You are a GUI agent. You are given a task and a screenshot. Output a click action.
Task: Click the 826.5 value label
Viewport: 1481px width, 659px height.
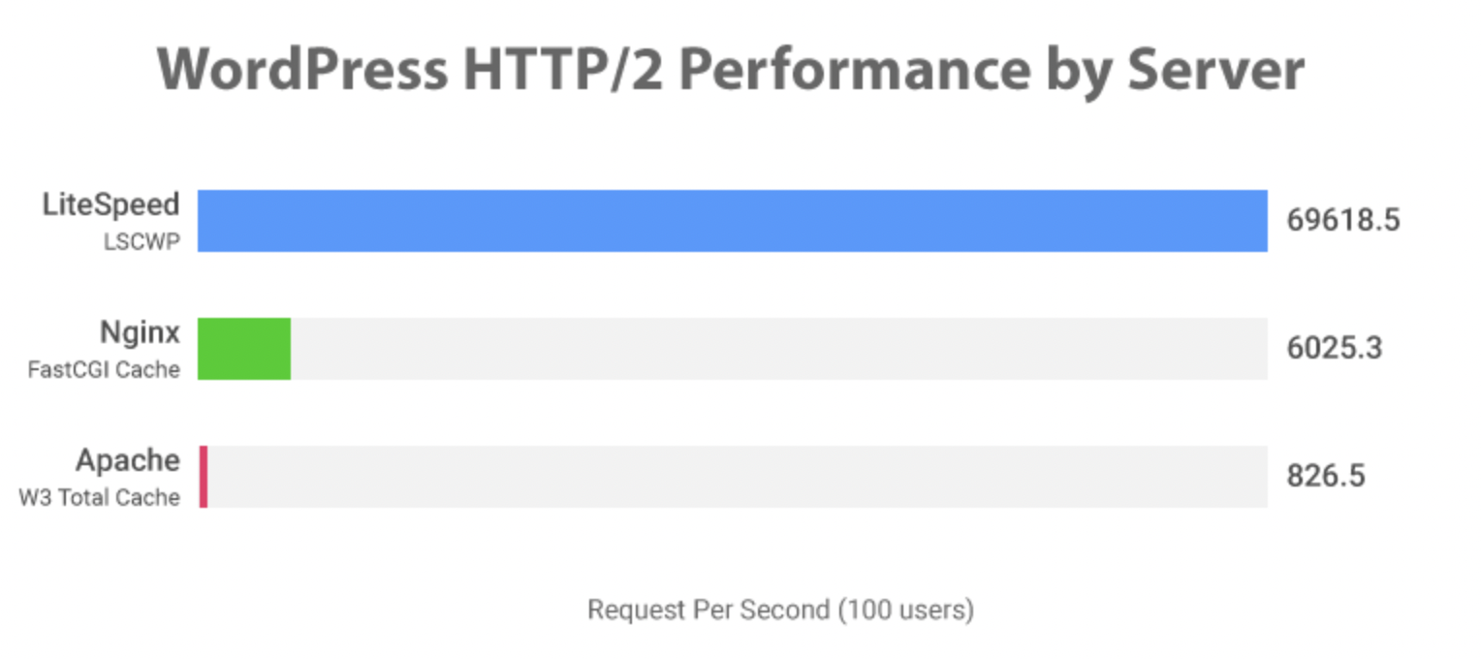coord(1326,477)
